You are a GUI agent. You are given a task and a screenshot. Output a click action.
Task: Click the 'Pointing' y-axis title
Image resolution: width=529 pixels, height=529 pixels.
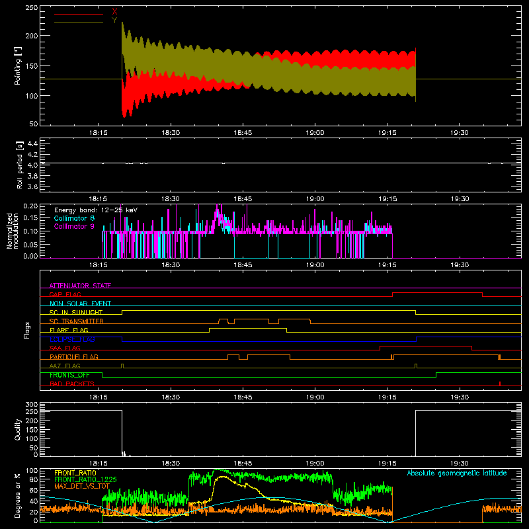[x=18, y=65]
